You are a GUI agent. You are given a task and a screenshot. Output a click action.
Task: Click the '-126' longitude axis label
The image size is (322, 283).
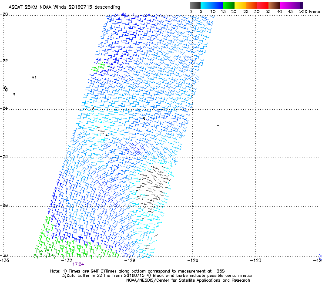[193, 260]
